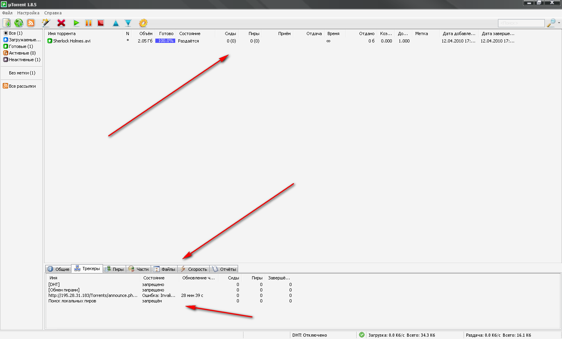The height and width of the screenshot is (339, 562).
Task: Sort by the Дата добавле... column header
Action: pyautogui.click(x=459, y=34)
